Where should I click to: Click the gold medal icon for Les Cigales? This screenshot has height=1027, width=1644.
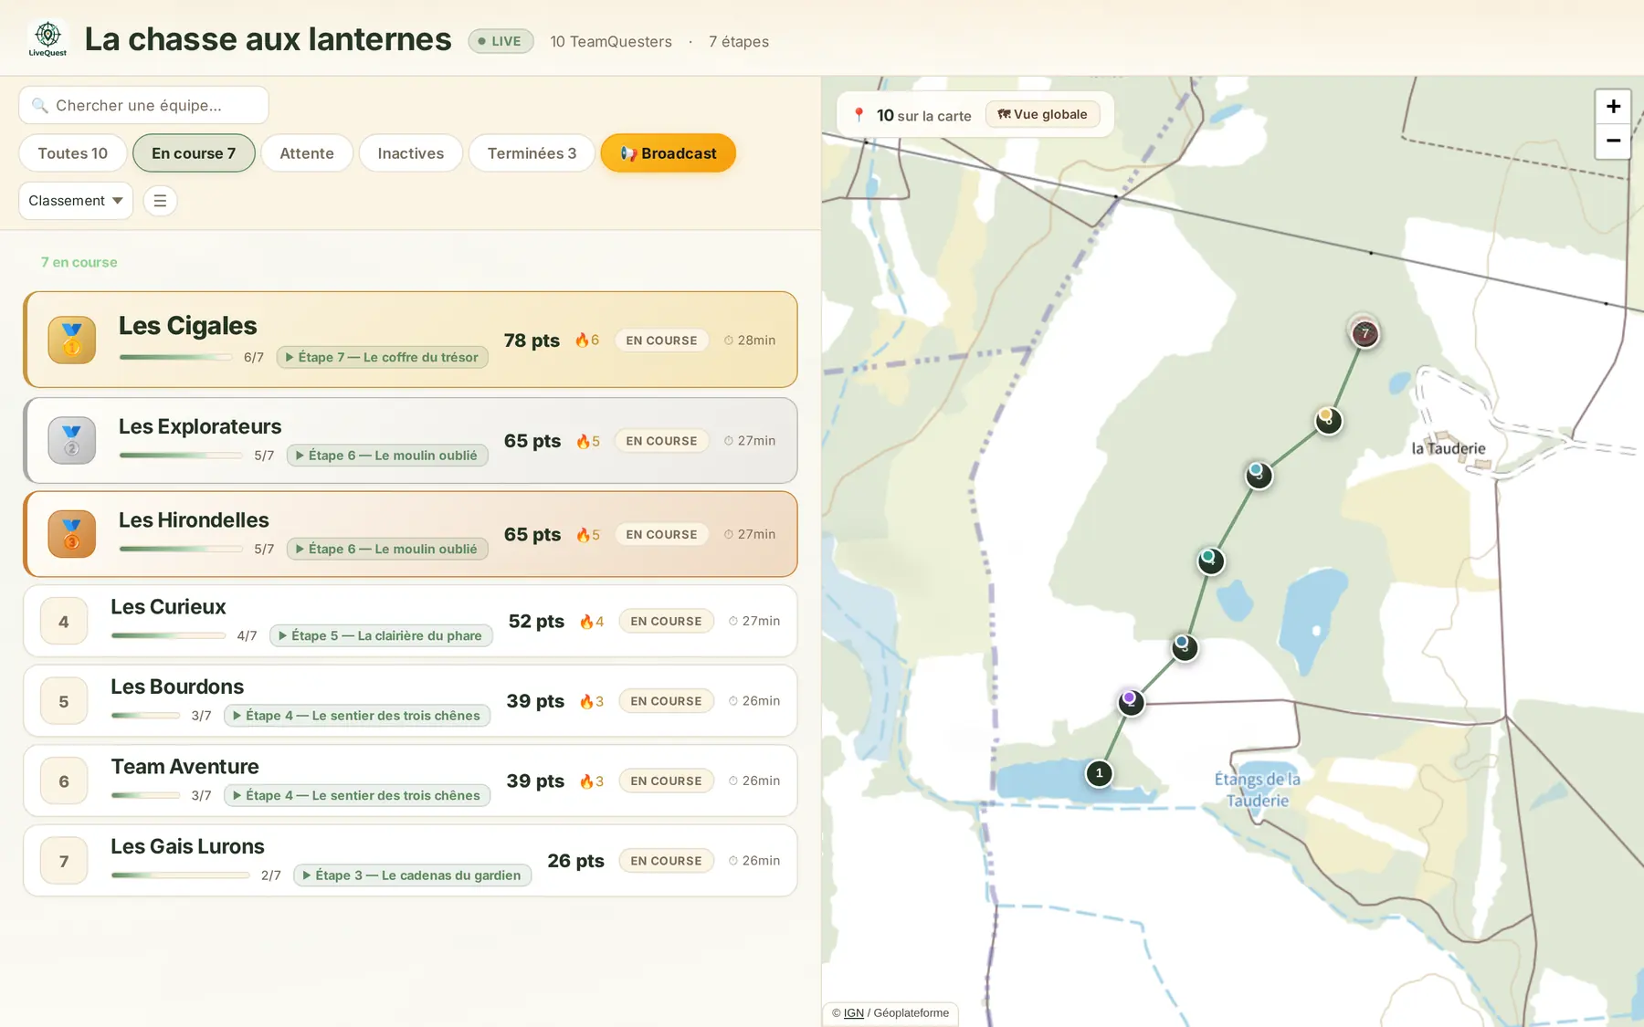[72, 341]
